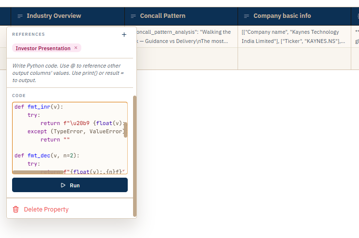Screen dimensions: 359x238
Task: Click the property panel vertical scrollbar
Action: (135, 156)
